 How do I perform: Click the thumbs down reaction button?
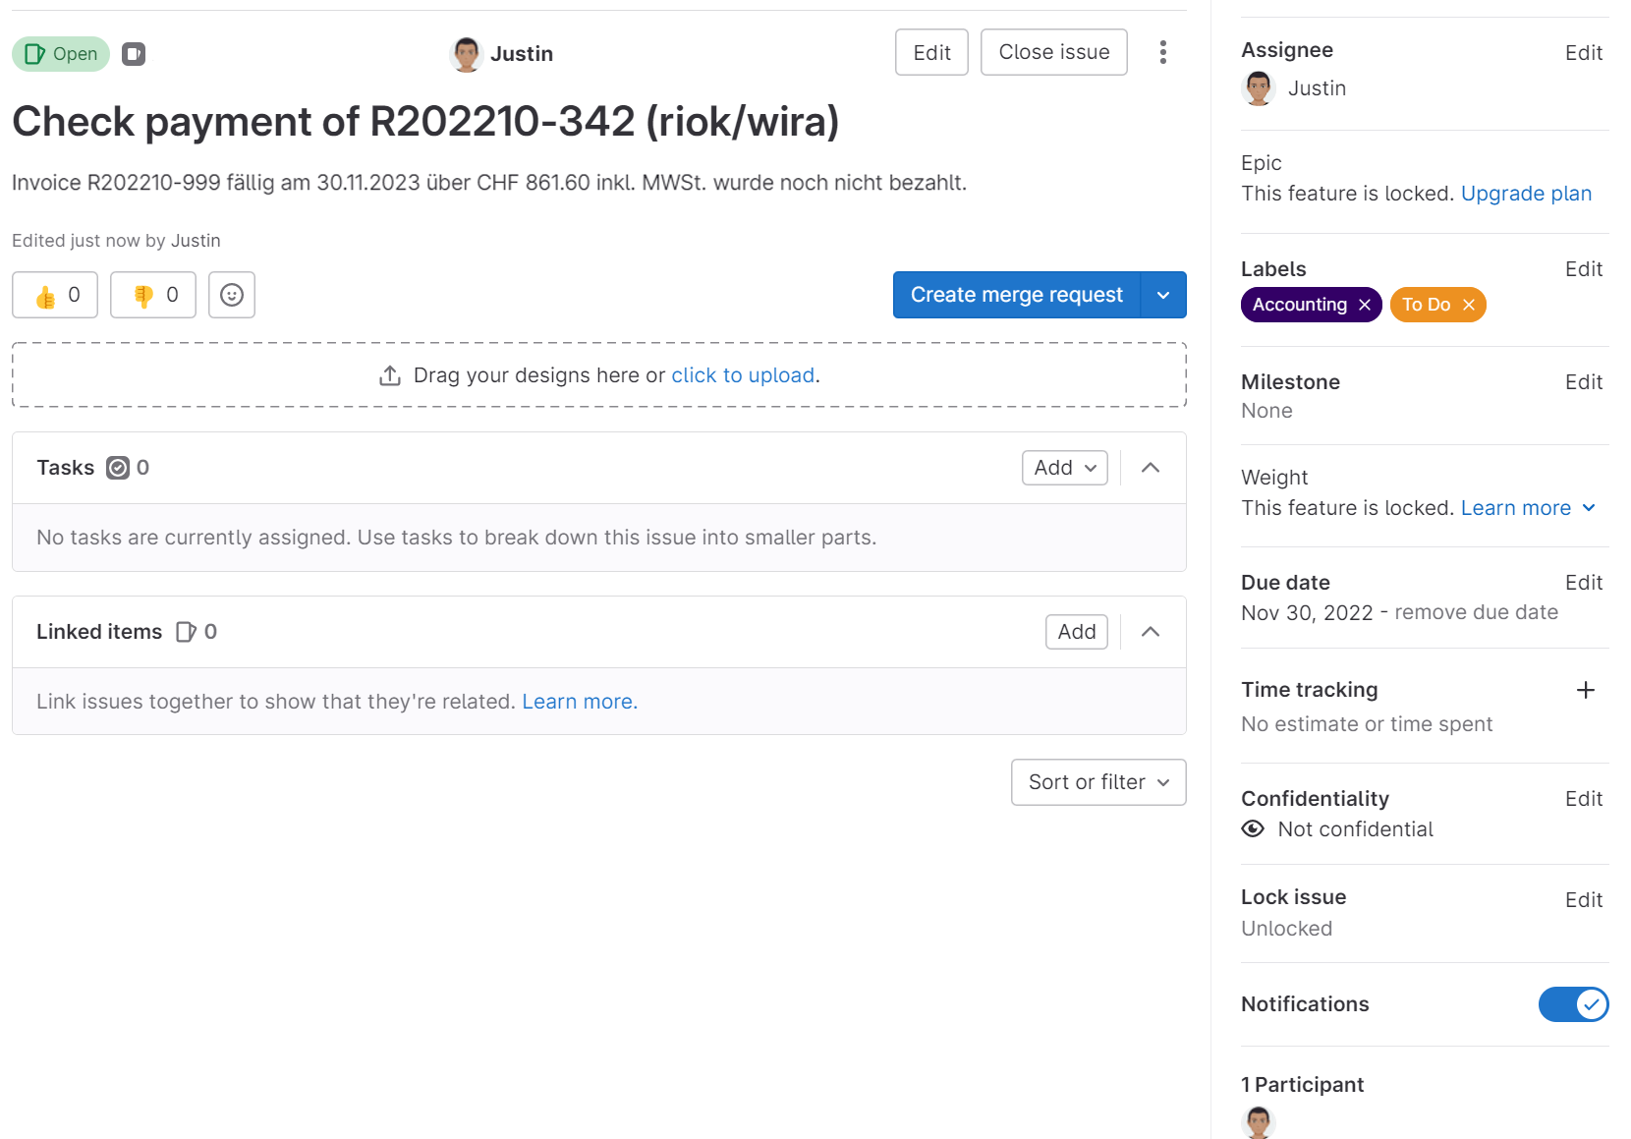[153, 295]
